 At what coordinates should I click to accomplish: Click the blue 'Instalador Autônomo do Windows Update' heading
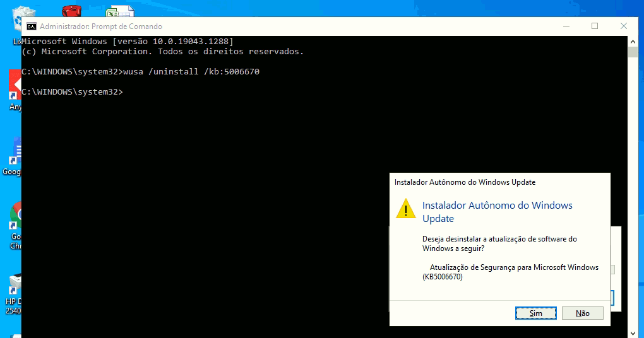pos(498,212)
